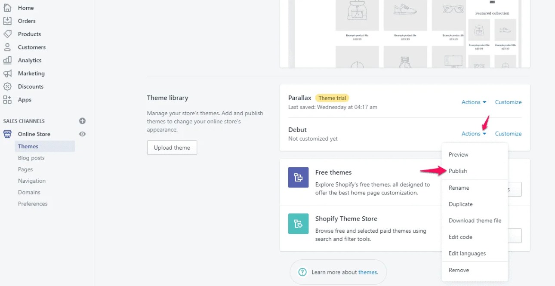This screenshot has height=286, width=555.
Task: Select Online Store sales channel
Action: coord(34,134)
